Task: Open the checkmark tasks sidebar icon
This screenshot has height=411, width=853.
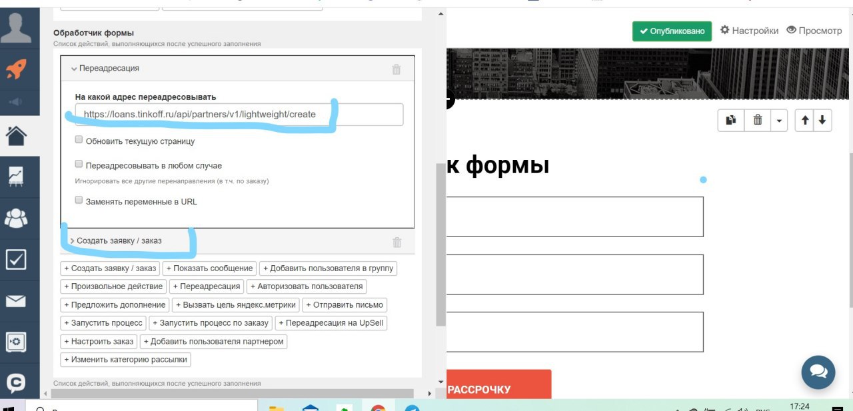Action: click(x=16, y=259)
